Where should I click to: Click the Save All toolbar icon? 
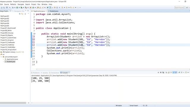pyautogui.click(x=4, y=7)
